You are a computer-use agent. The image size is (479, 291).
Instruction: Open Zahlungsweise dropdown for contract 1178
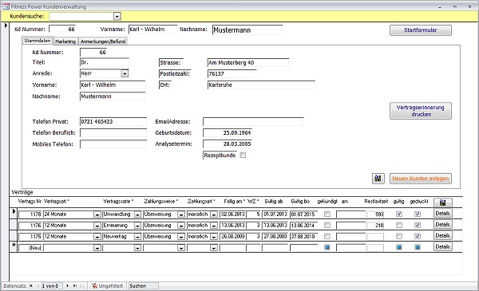pos(181,214)
